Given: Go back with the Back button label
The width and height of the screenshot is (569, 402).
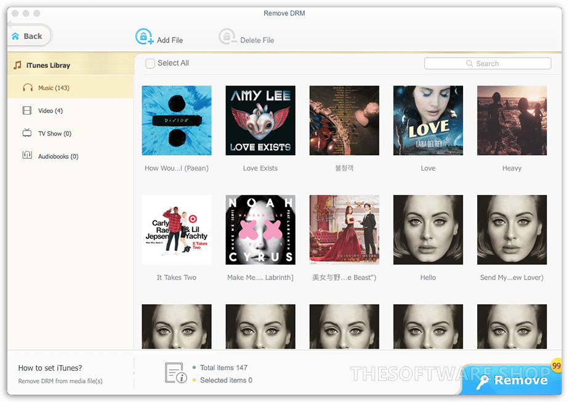Looking at the screenshot, I should pyautogui.click(x=33, y=36).
